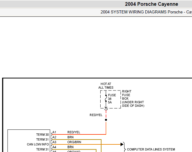Click the splice dot on the red wire
Screen dimensions: 192x152
tap(106, 120)
